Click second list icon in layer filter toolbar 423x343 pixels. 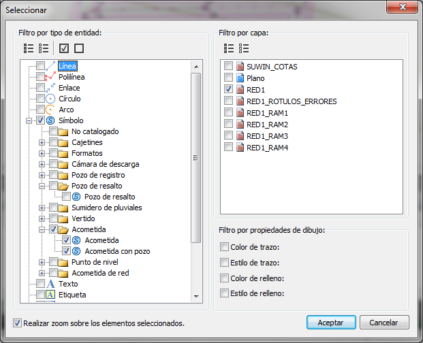pyautogui.click(x=244, y=48)
